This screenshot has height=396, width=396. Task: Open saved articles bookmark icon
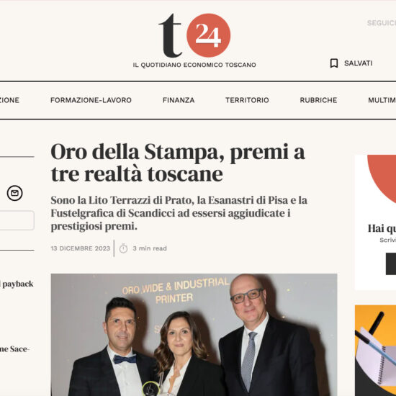point(334,63)
